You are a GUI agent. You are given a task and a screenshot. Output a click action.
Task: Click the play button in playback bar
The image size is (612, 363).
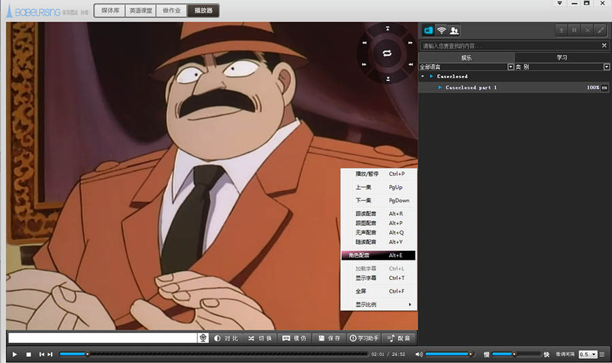(14, 354)
